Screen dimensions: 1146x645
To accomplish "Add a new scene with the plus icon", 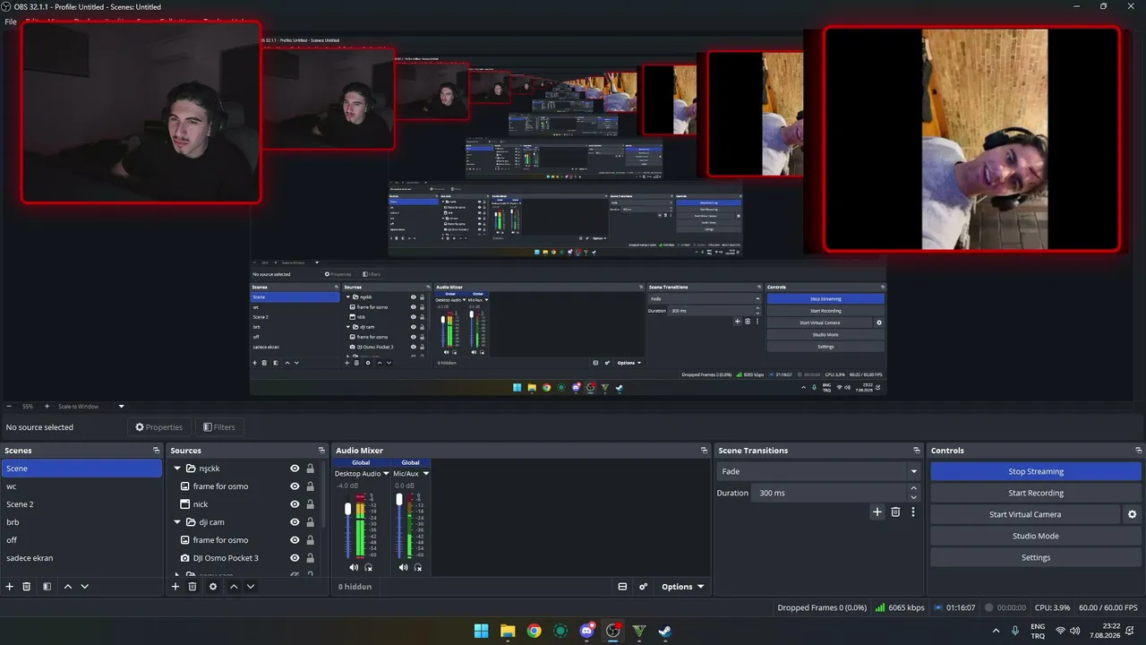I will 10,587.
